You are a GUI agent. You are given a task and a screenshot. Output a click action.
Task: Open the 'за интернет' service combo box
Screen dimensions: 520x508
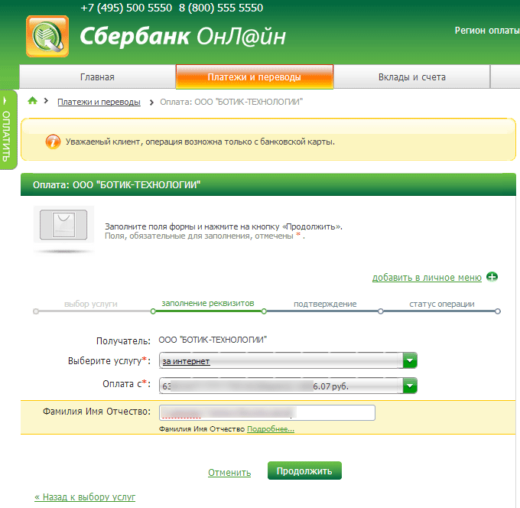tap(288, 360)
